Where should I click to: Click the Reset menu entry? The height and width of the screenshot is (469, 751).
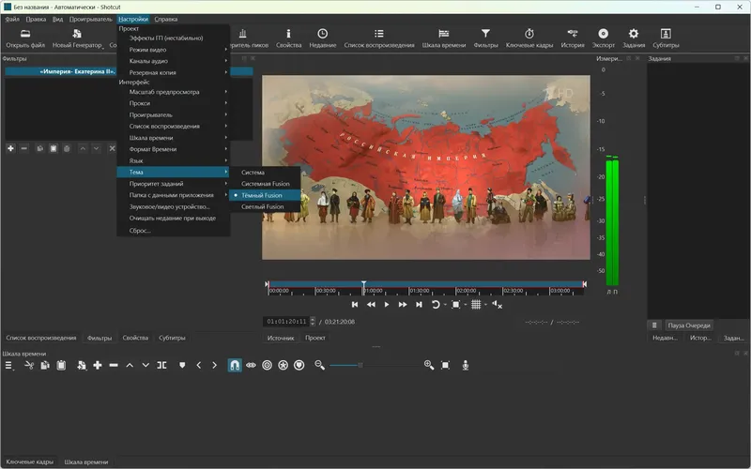(x=140, y=230)
